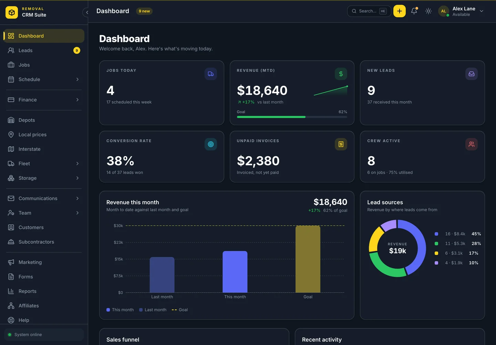This screenshot has height=345, width=496.
Task: Click the System online status indicator
Action: 44,335
